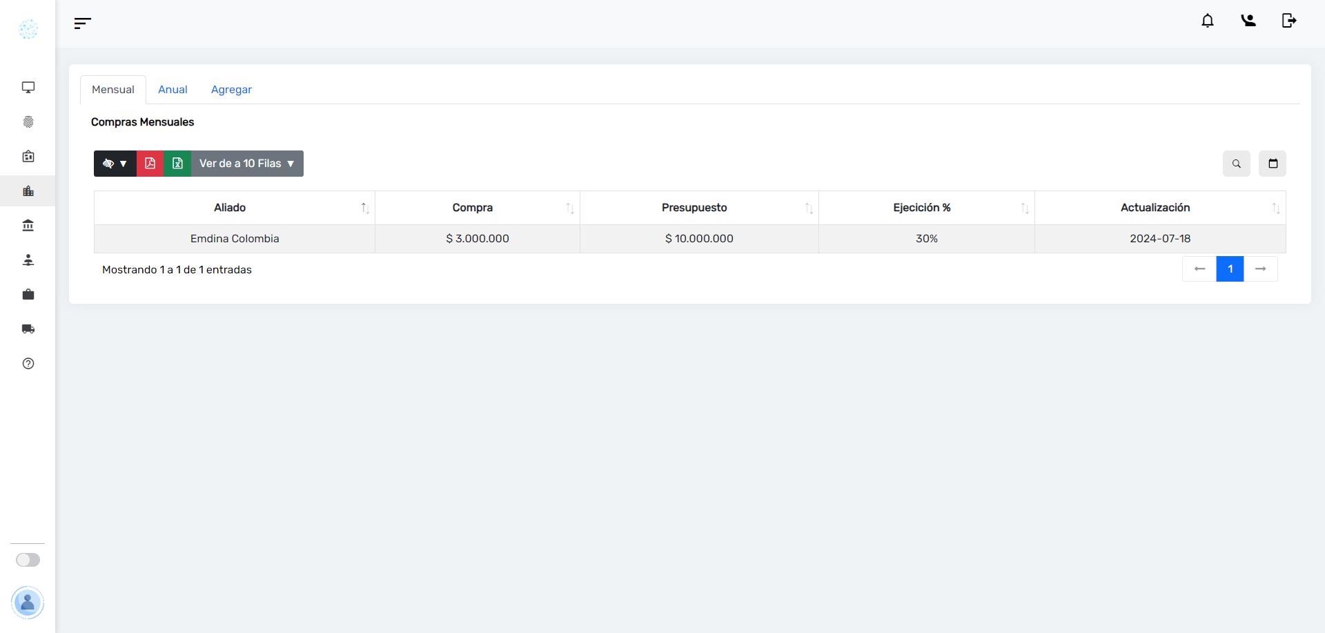Image resolution: width=1325 pixels, height=633 pixels.
Task: Open the delivery truck section in sidebar
Action: pyautogui.click(x=28, y=329)
